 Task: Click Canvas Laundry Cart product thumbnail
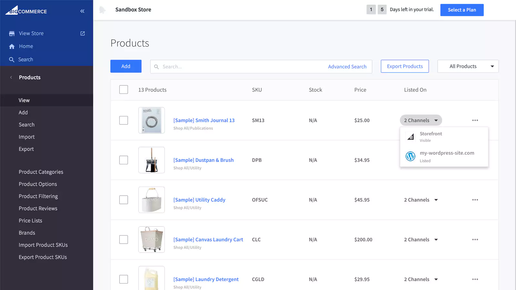coord(152,239)
